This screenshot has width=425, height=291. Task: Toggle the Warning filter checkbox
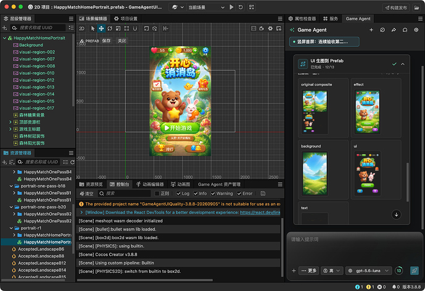[213, 194]
